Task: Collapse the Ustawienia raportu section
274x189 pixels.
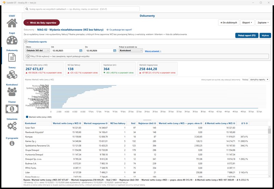Action: tap(26, 42)
